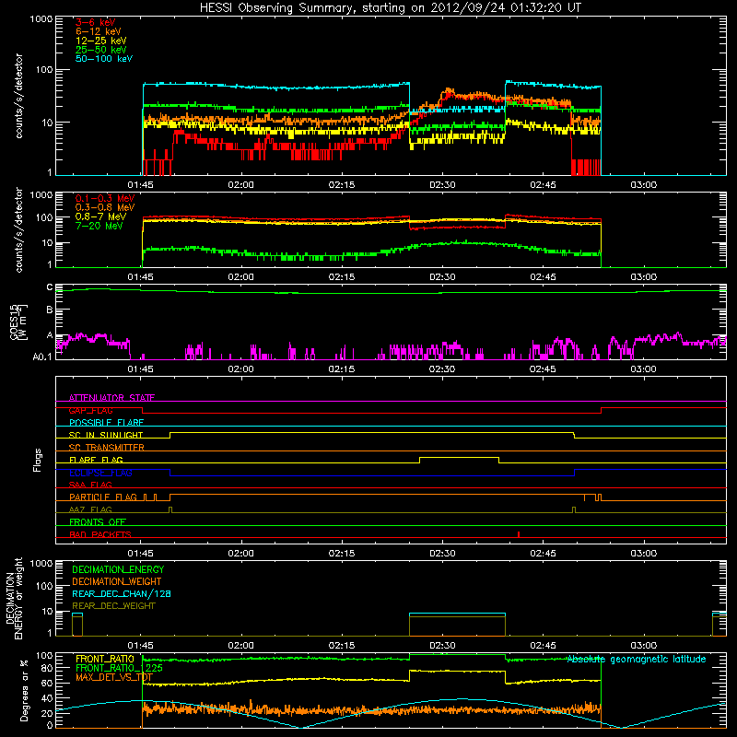Click the raised FLARE_FLAG step segment
The image size is (737, 737).
(x=459, y=457)
